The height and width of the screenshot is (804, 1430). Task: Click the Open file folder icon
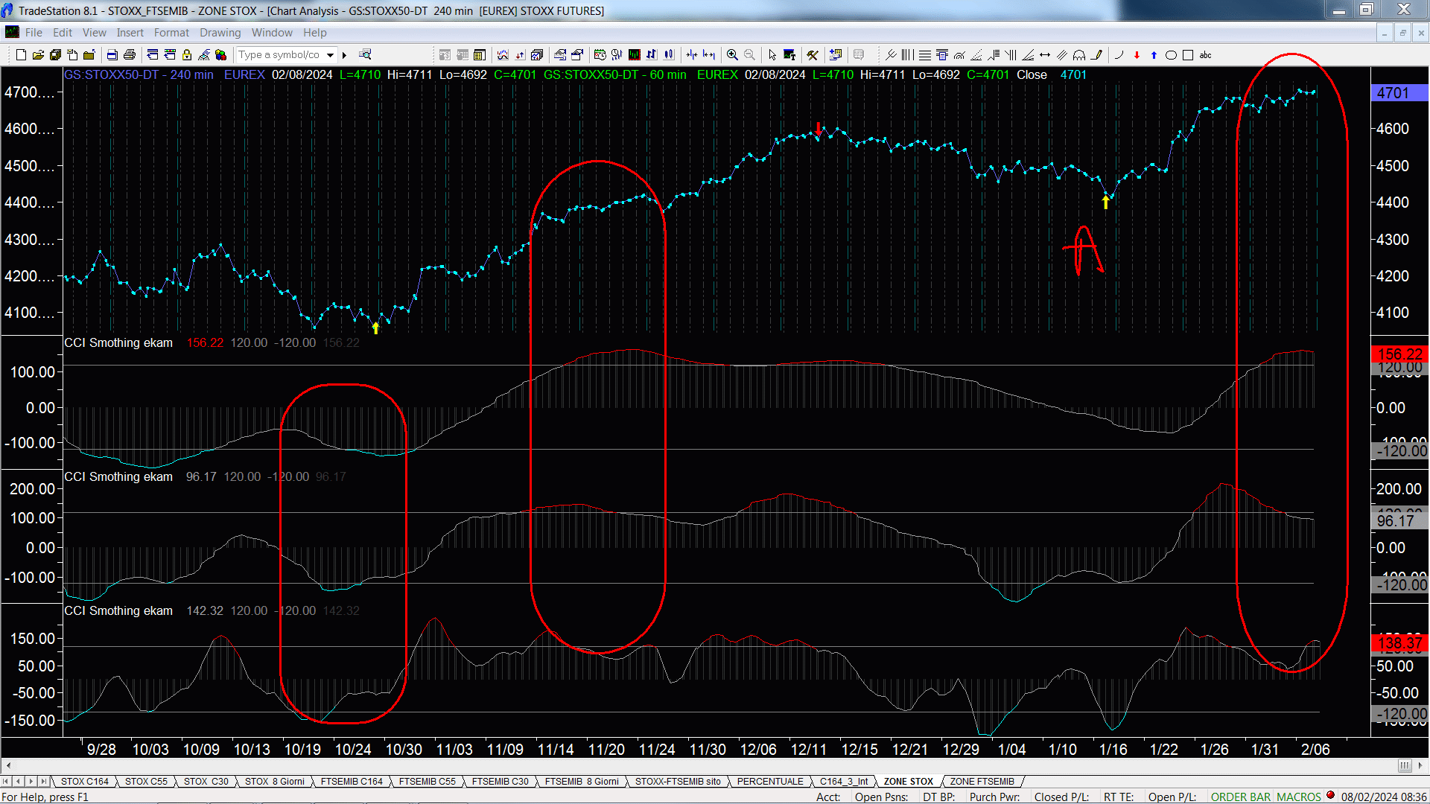pyautogui.click(x=38, y=54)
